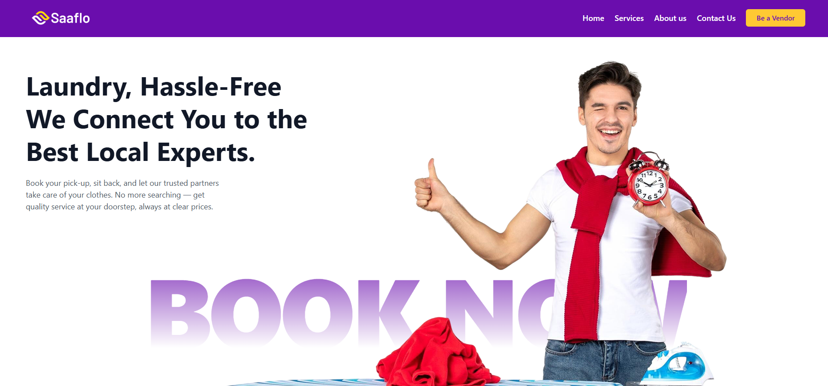Open the About us link
This screenshot has width=828, height=386.
pos(670,18)
